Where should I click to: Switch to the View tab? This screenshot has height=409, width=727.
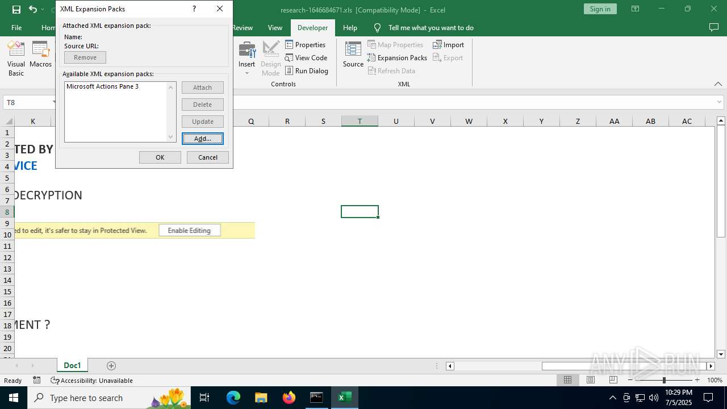275,27
